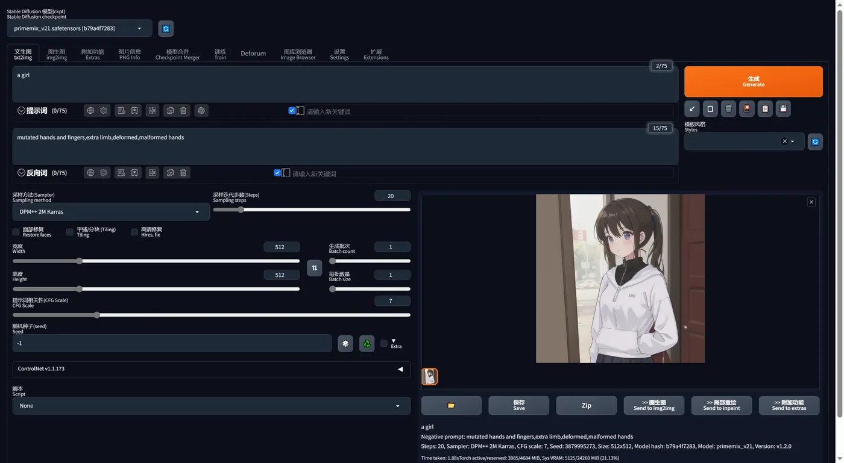Save style with floppy disk icon
This screenshot has width=844, height=463.
(783, 109)
